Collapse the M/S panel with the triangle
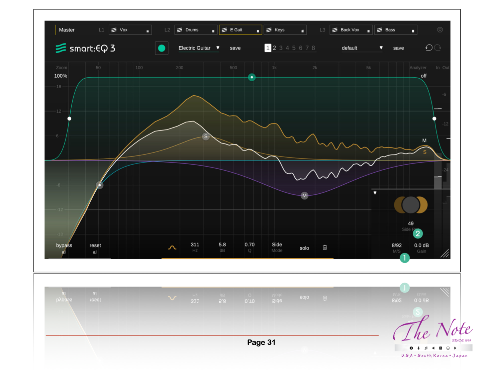Image resolution: width=495 pixels, height=370 pixels. pos(375,193)
